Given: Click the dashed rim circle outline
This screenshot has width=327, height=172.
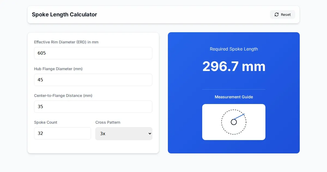Looking at the screenshot, I should point(222,122).
